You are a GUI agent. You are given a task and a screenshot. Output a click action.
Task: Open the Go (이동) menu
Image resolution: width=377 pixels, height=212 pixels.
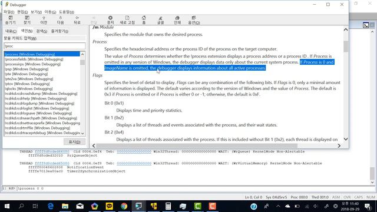(50, 12)
